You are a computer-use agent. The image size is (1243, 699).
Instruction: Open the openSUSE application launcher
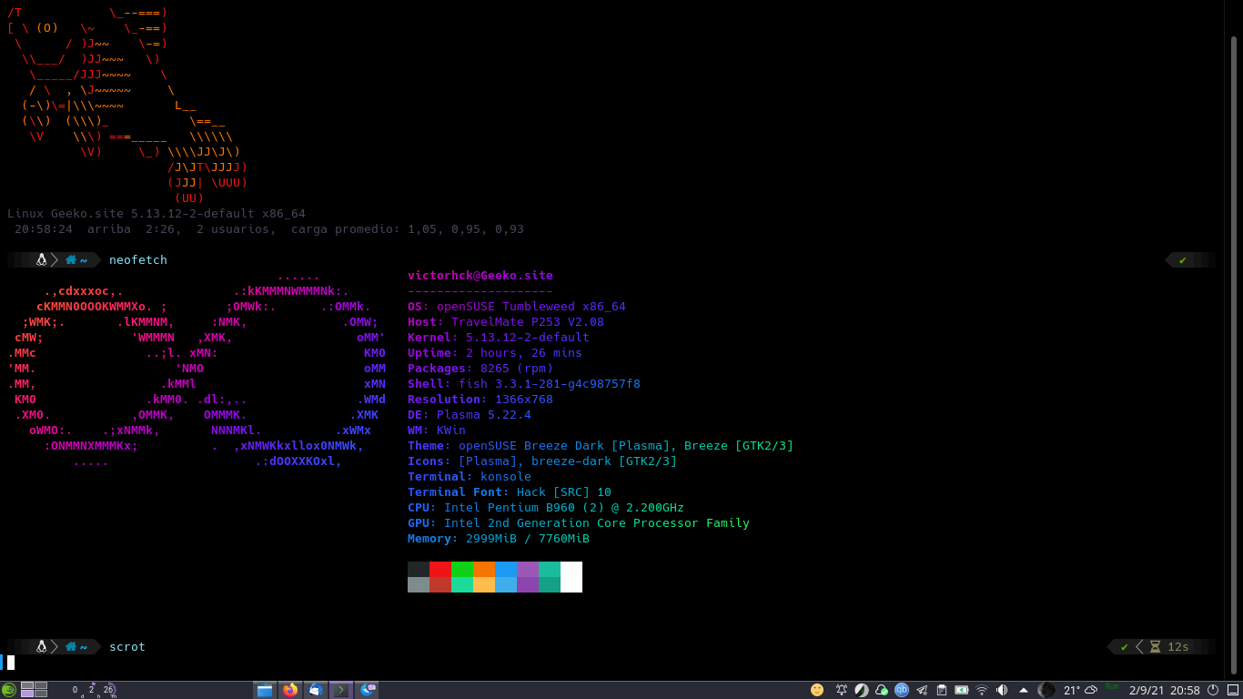(9, 690)
